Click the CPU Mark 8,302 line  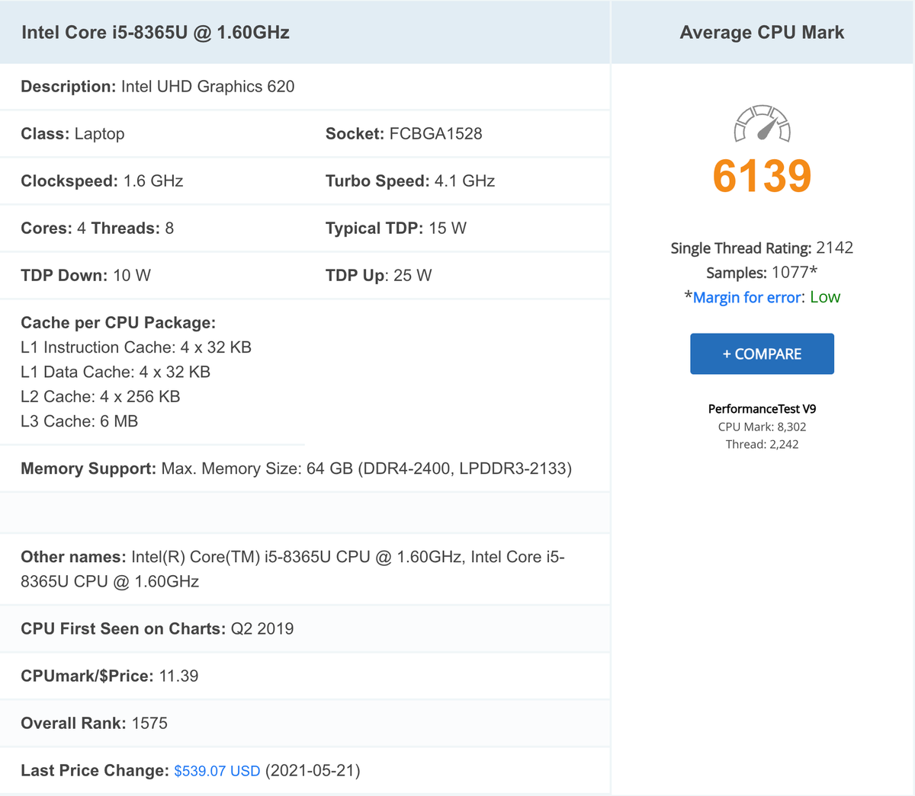762,427
